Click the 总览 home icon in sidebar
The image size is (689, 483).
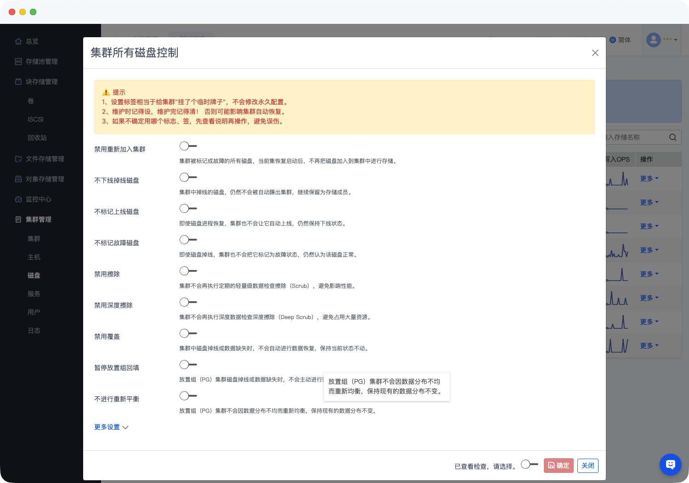(18, 41)
